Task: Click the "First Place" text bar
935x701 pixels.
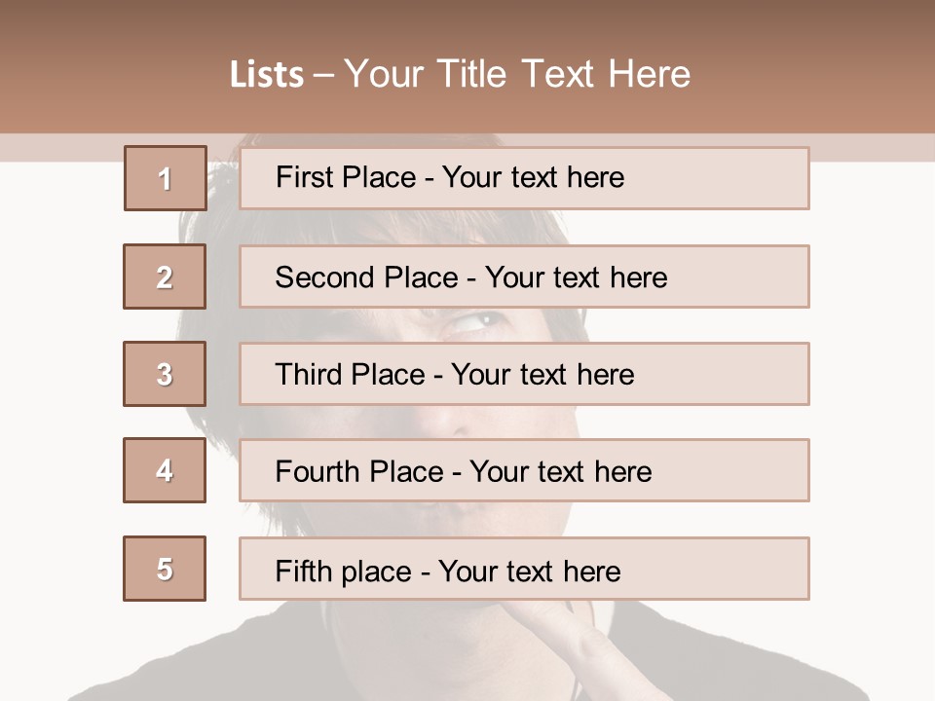Action: coord(524,178)
